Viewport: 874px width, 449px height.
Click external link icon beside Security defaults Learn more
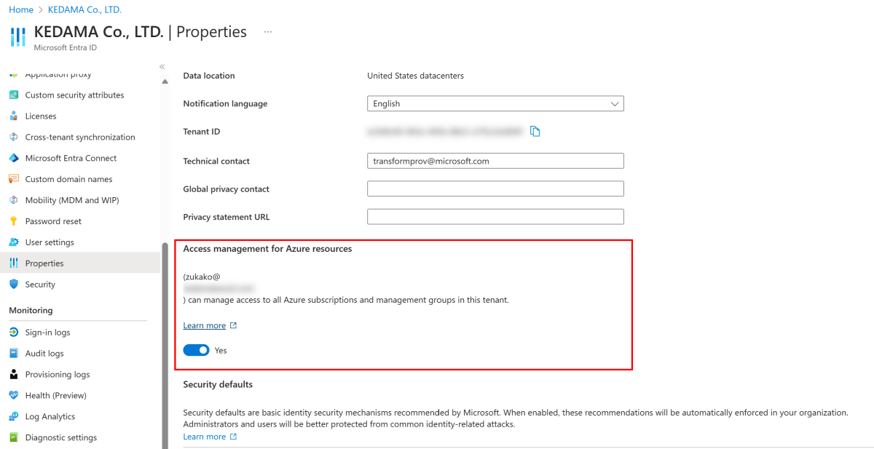(x=233, y=437)
